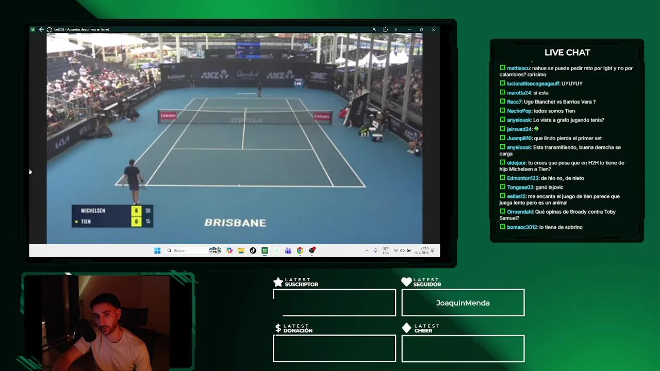Open the notifications bell in taskbar
Image resolution: width=660 pixels, height=371 pixels.
(x=433, y=250)
